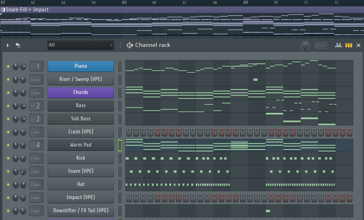Open the All channel filter dropdown
This screenshot has height=220, width=364.
pos(80,45)
